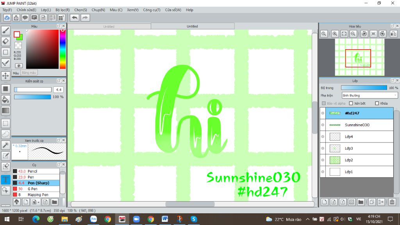
Task: Open the Bộ lọc(R) menu
Action: [x=62, y=10]
